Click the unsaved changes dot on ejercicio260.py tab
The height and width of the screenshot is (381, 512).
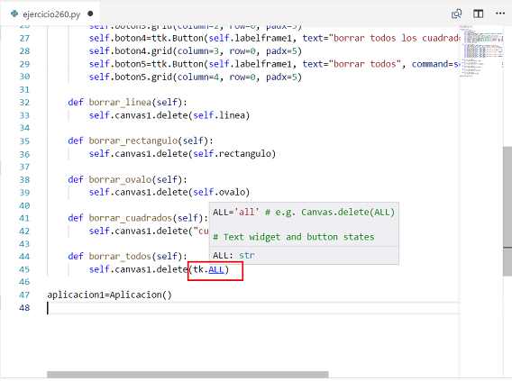[90, 14]
